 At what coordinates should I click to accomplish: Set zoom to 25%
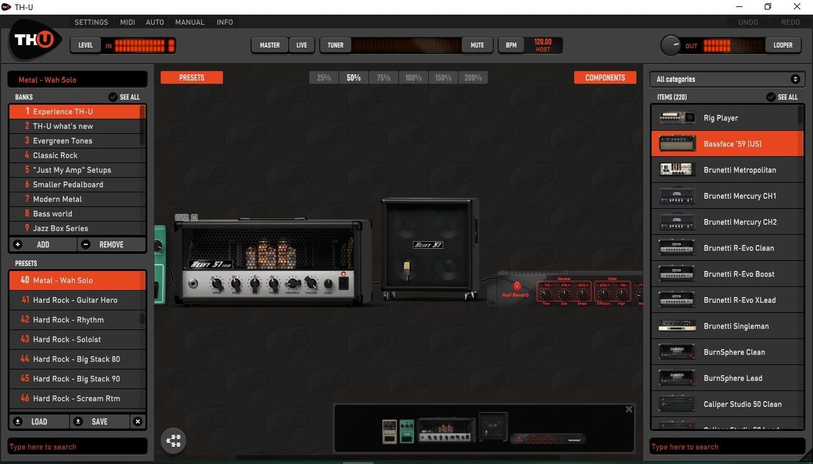324,78
